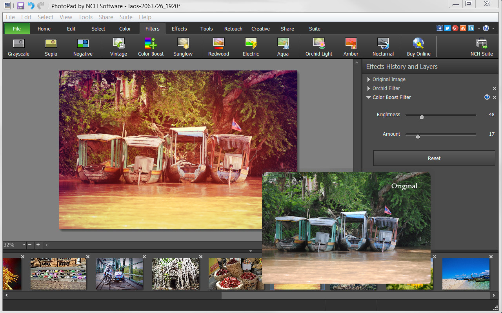This screenshot has width=502, height=313.
Task: Adjust the Brightness slider
Action: pyautogui.click(x=422, y=117)
